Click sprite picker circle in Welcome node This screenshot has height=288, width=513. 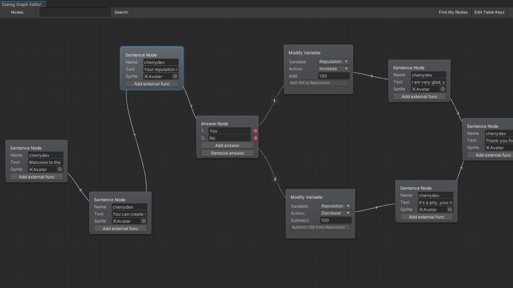60,169
